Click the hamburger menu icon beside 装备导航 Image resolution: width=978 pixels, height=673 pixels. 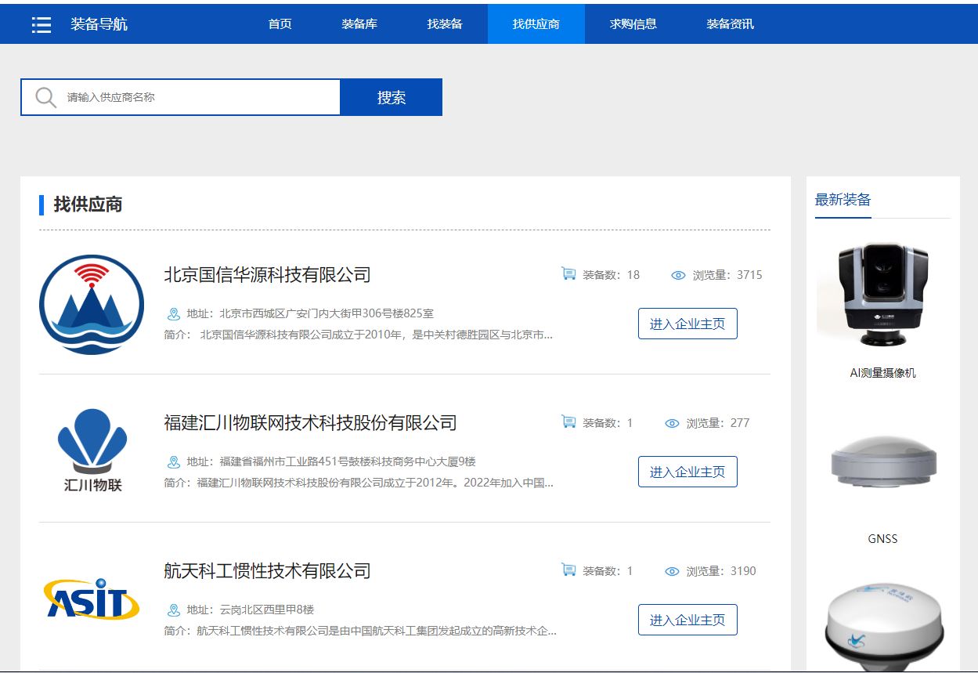coord(42,24)
